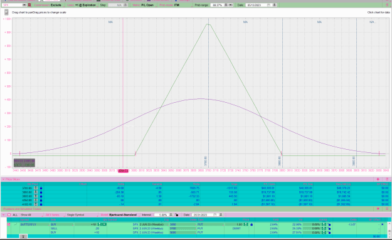The image size is (392, 240).
Task: Click the pink current-price marker on price axis
Action: (x=123, y=171)
